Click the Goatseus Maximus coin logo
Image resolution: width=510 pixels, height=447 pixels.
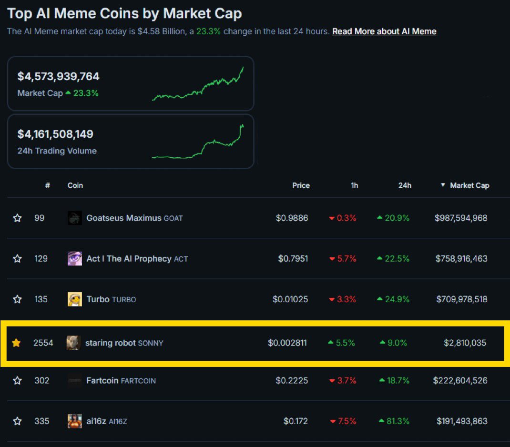(74, 218)
